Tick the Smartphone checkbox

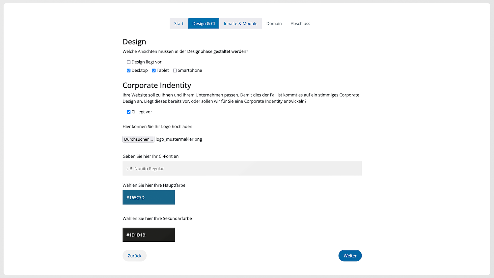(x=175, y=70)
